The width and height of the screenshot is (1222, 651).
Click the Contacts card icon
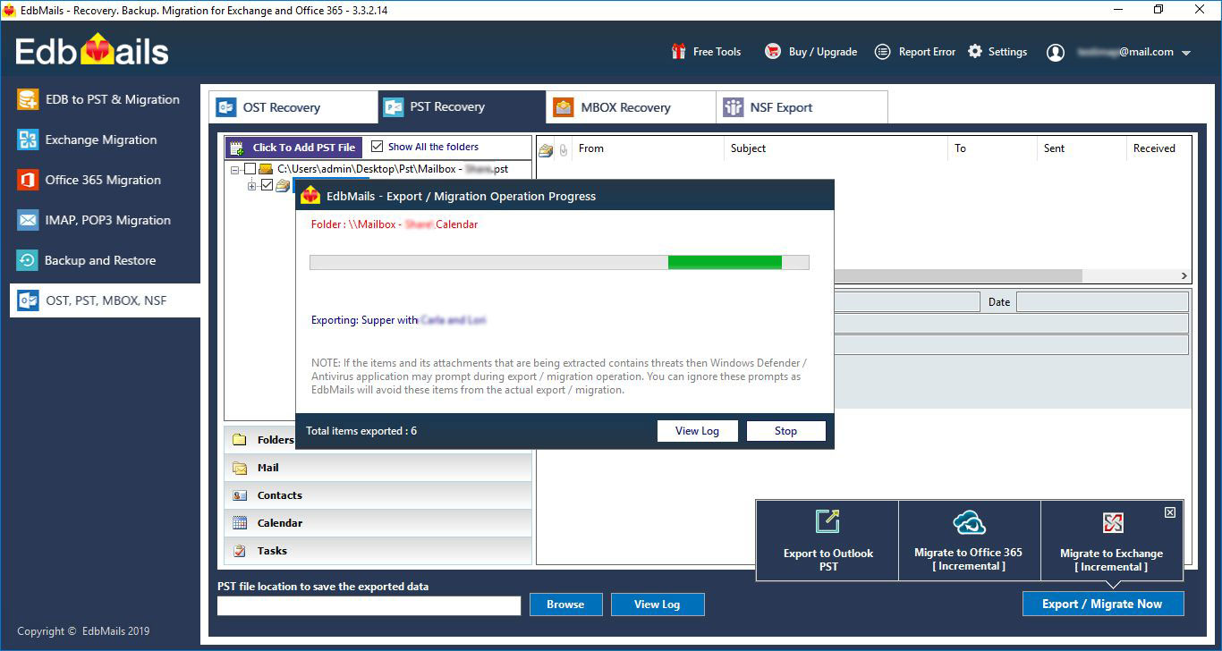coord(240,495)
